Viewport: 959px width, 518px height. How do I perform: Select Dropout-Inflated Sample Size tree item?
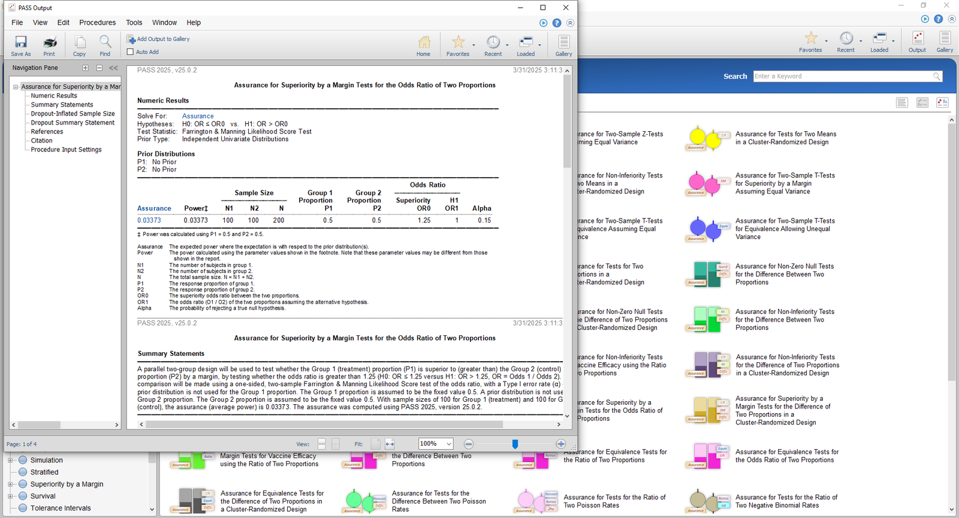73,114
